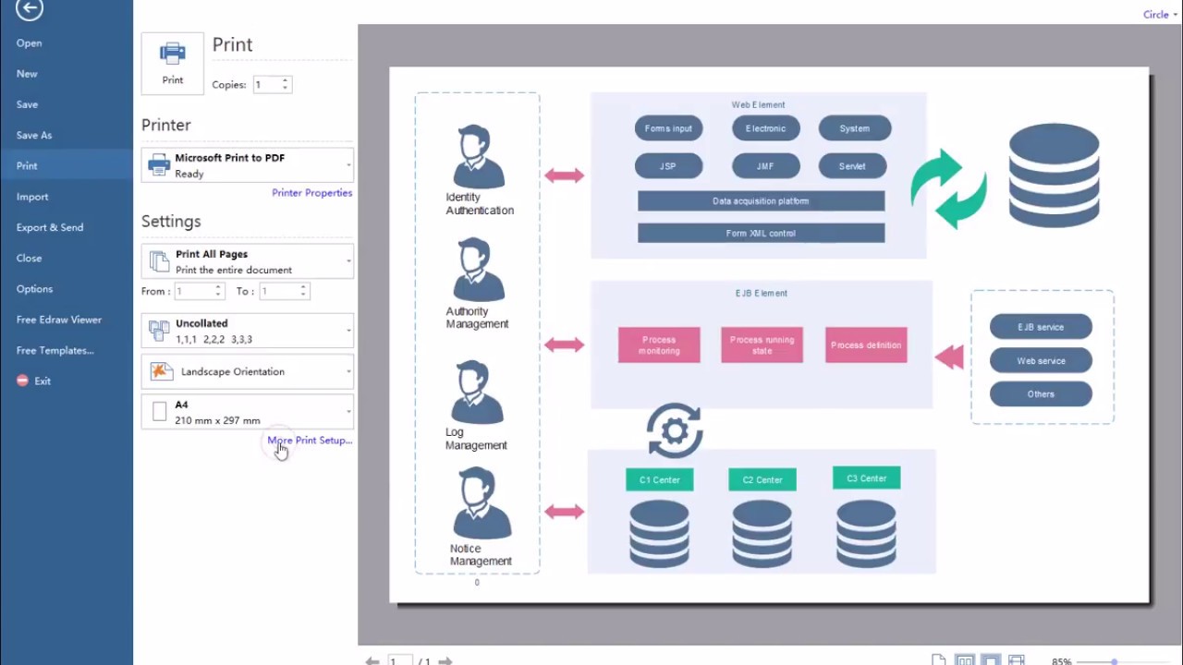
Task: Click Authority Management person icon in preview
Action: [x=478, y=270]
